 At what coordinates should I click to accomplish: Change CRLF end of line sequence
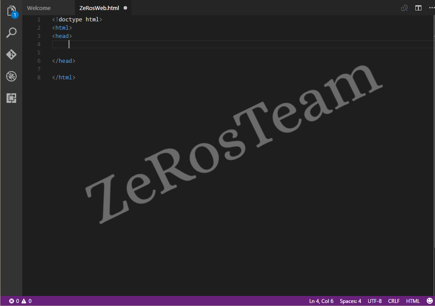point(394,301)
